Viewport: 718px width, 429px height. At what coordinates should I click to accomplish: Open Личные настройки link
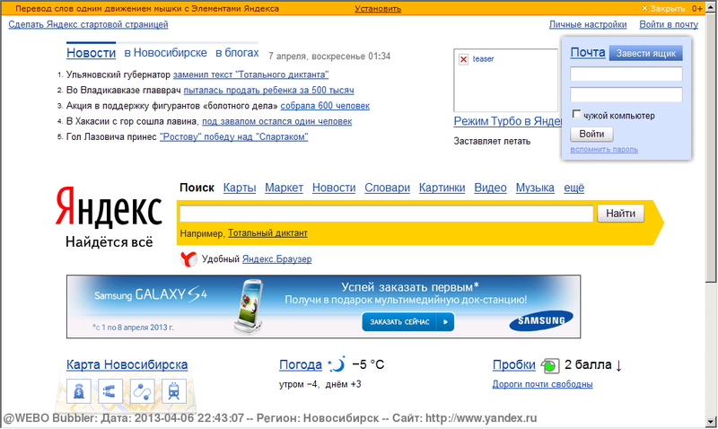coord(588,24)
